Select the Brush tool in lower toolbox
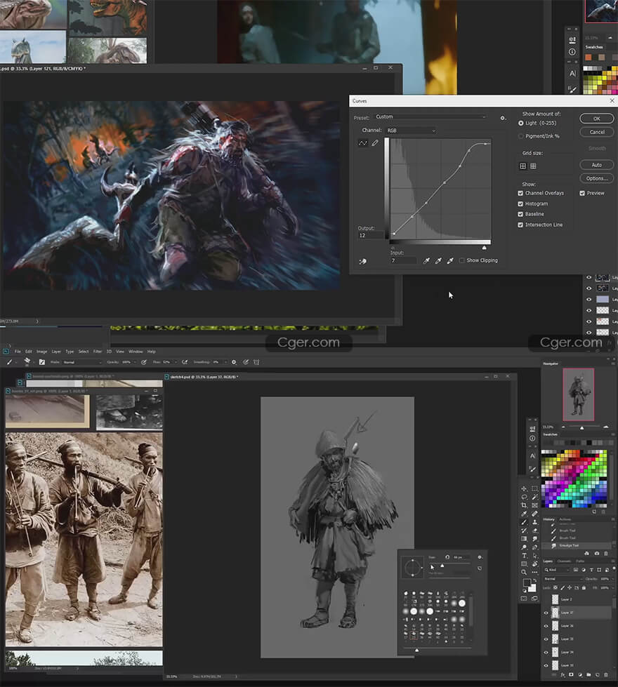The width and height of the screenshot is (618, 687). [524, 522]
